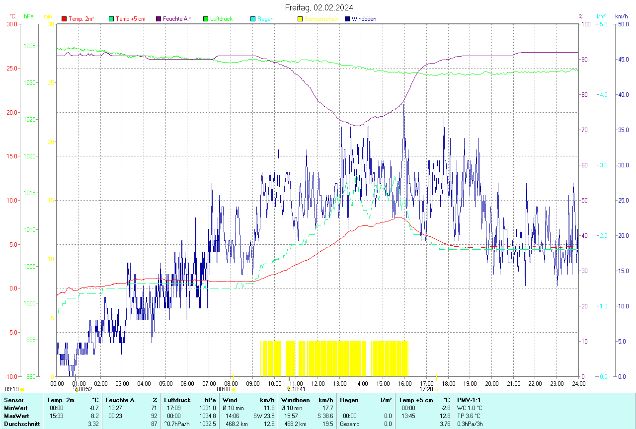Click the chart title Freitag, 02.02.2024
Screen dimensions: 636x429
[319, 7]
